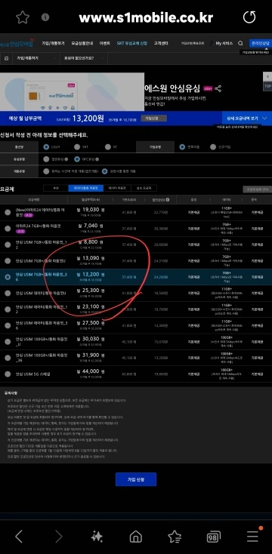Click 가입 신청 button at page bottom

pos(136,479)
